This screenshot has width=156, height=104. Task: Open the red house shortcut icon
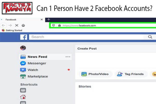[23, 97]
